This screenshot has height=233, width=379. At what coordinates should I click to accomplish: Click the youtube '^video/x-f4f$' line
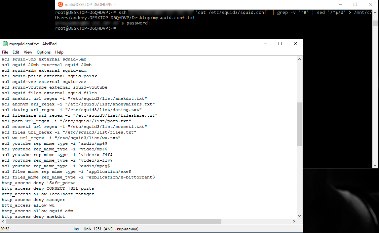click(57, 155)
